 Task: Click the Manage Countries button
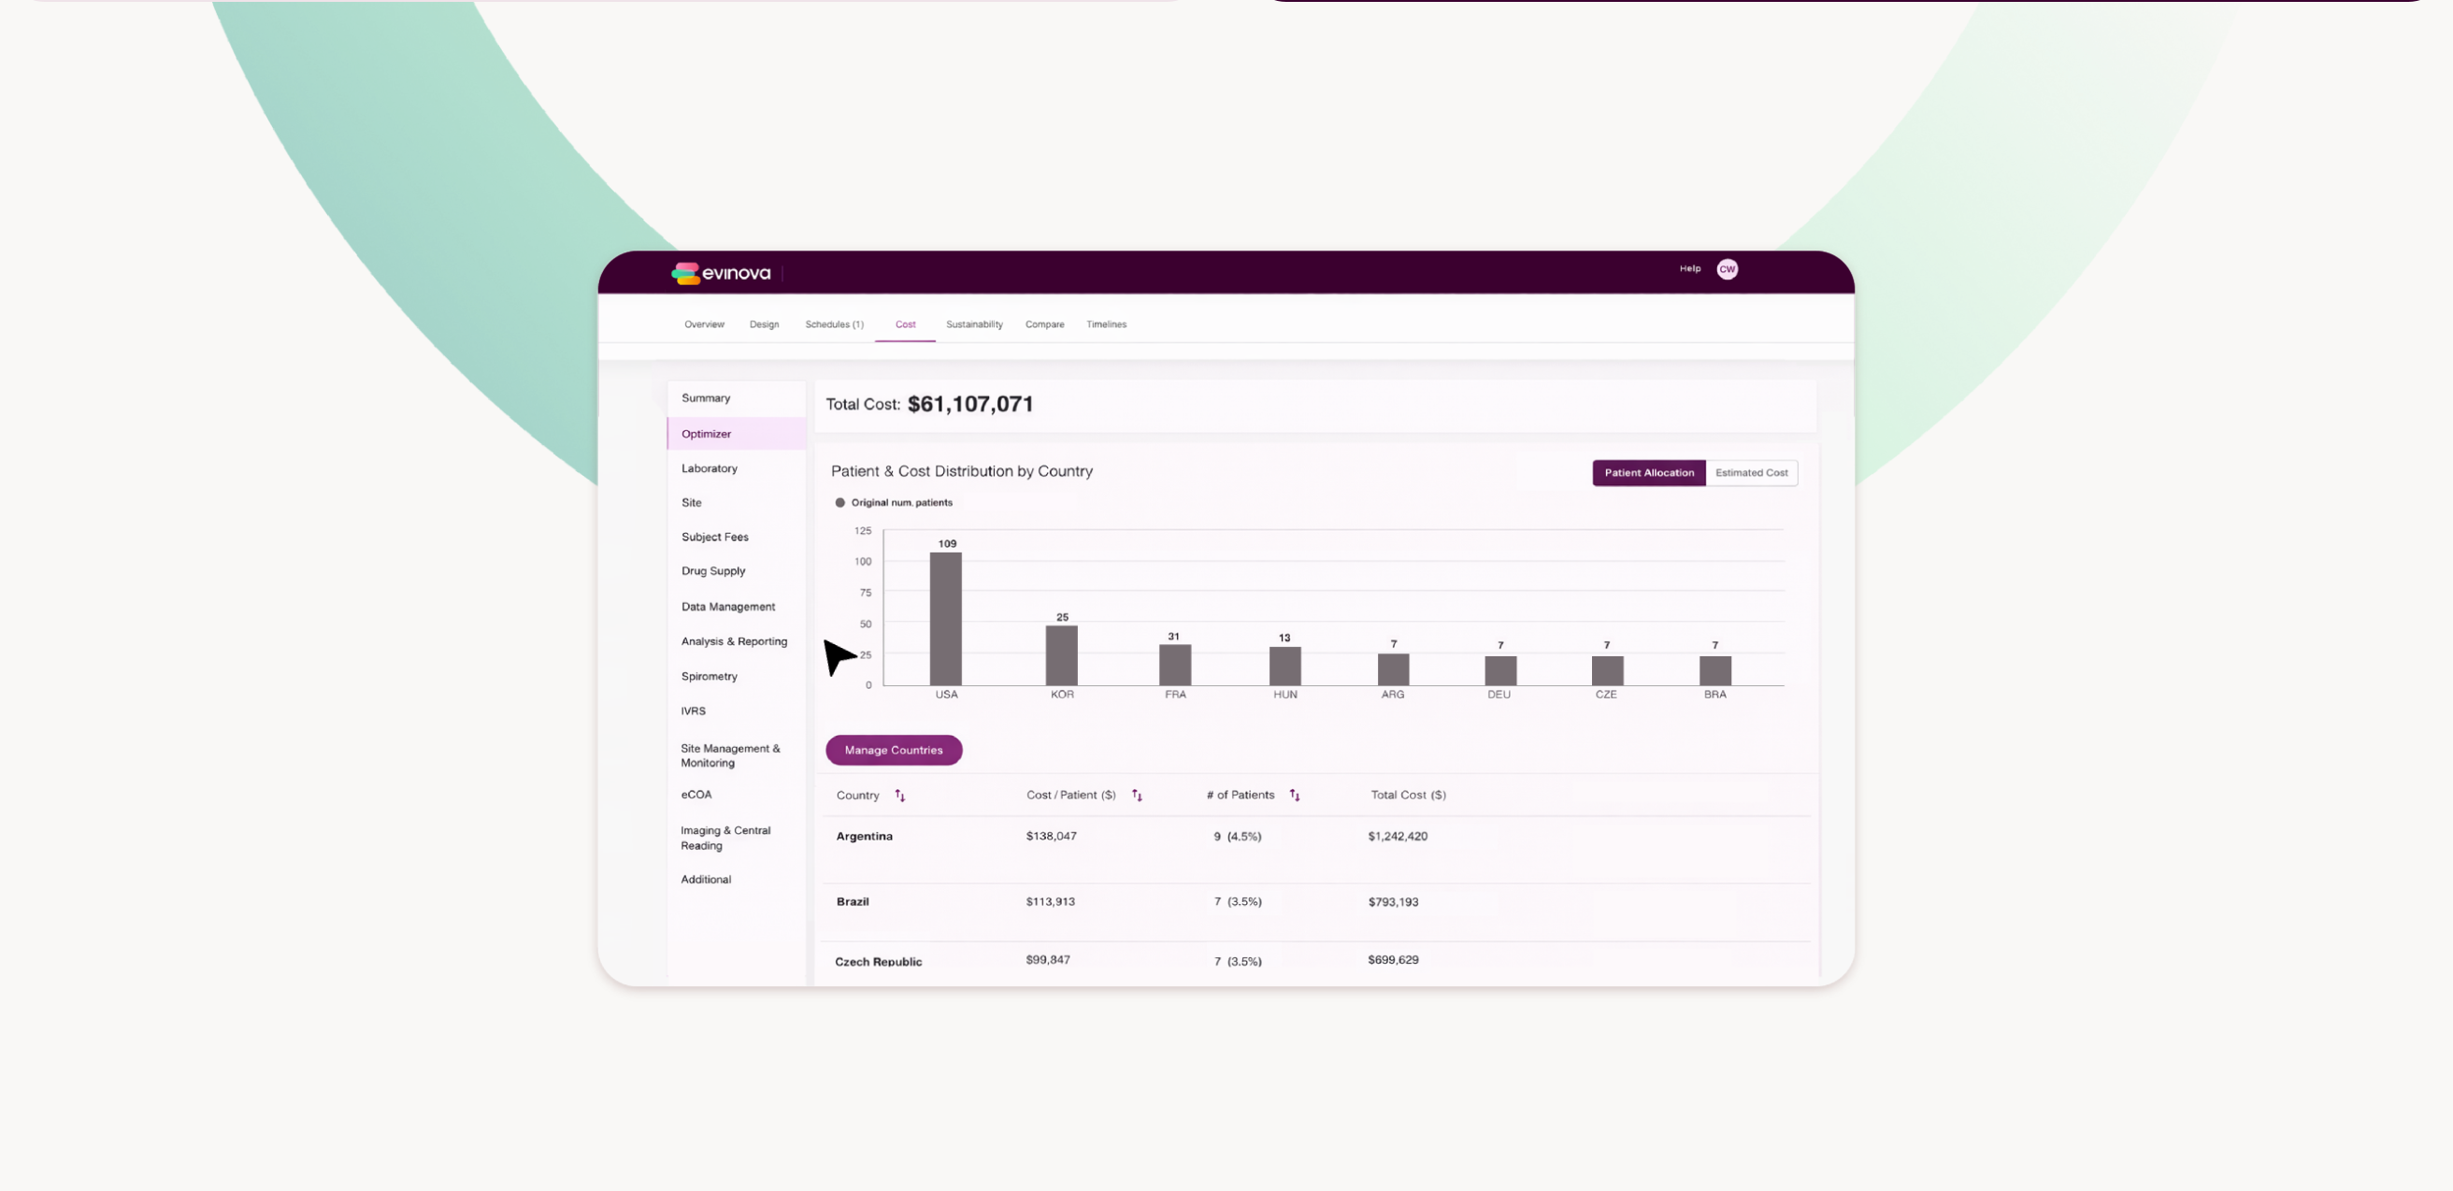893,750
